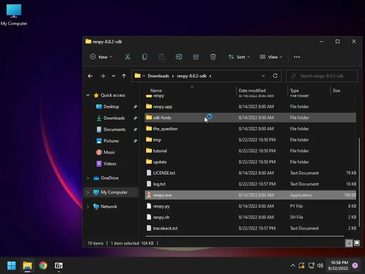The height and width of the screenshot is (274, 365).
Task: Click the sdk-fonts folder icon
Action: click(149, 117)
